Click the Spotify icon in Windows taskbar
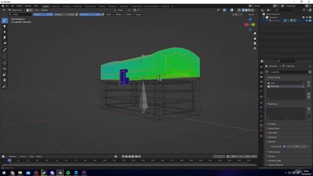The height and width of the screenshot is (176, 313). point(68,173)
